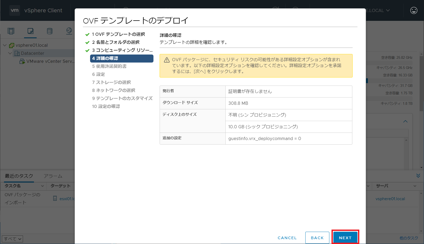This screenshot has height=244, width=424.
Task: Select the VMs and Templates icon
Action: pyautogui.click(x=30, y=31)
